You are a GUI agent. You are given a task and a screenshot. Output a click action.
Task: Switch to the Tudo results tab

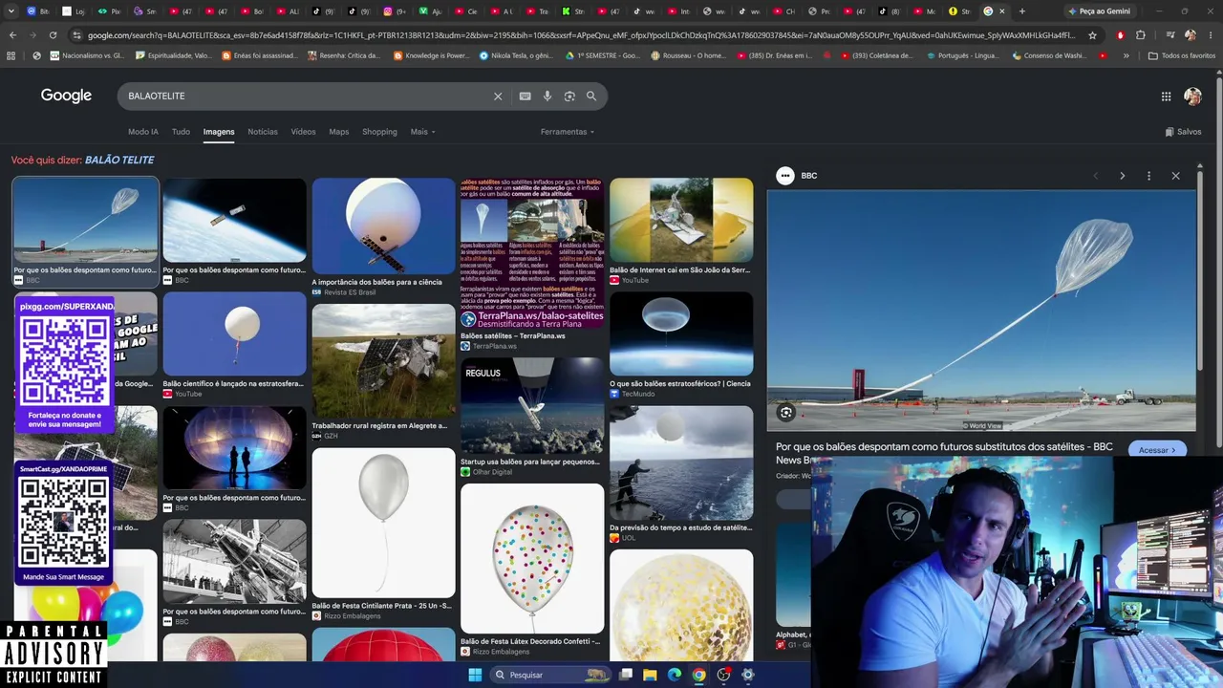click(x=181, y=132)
